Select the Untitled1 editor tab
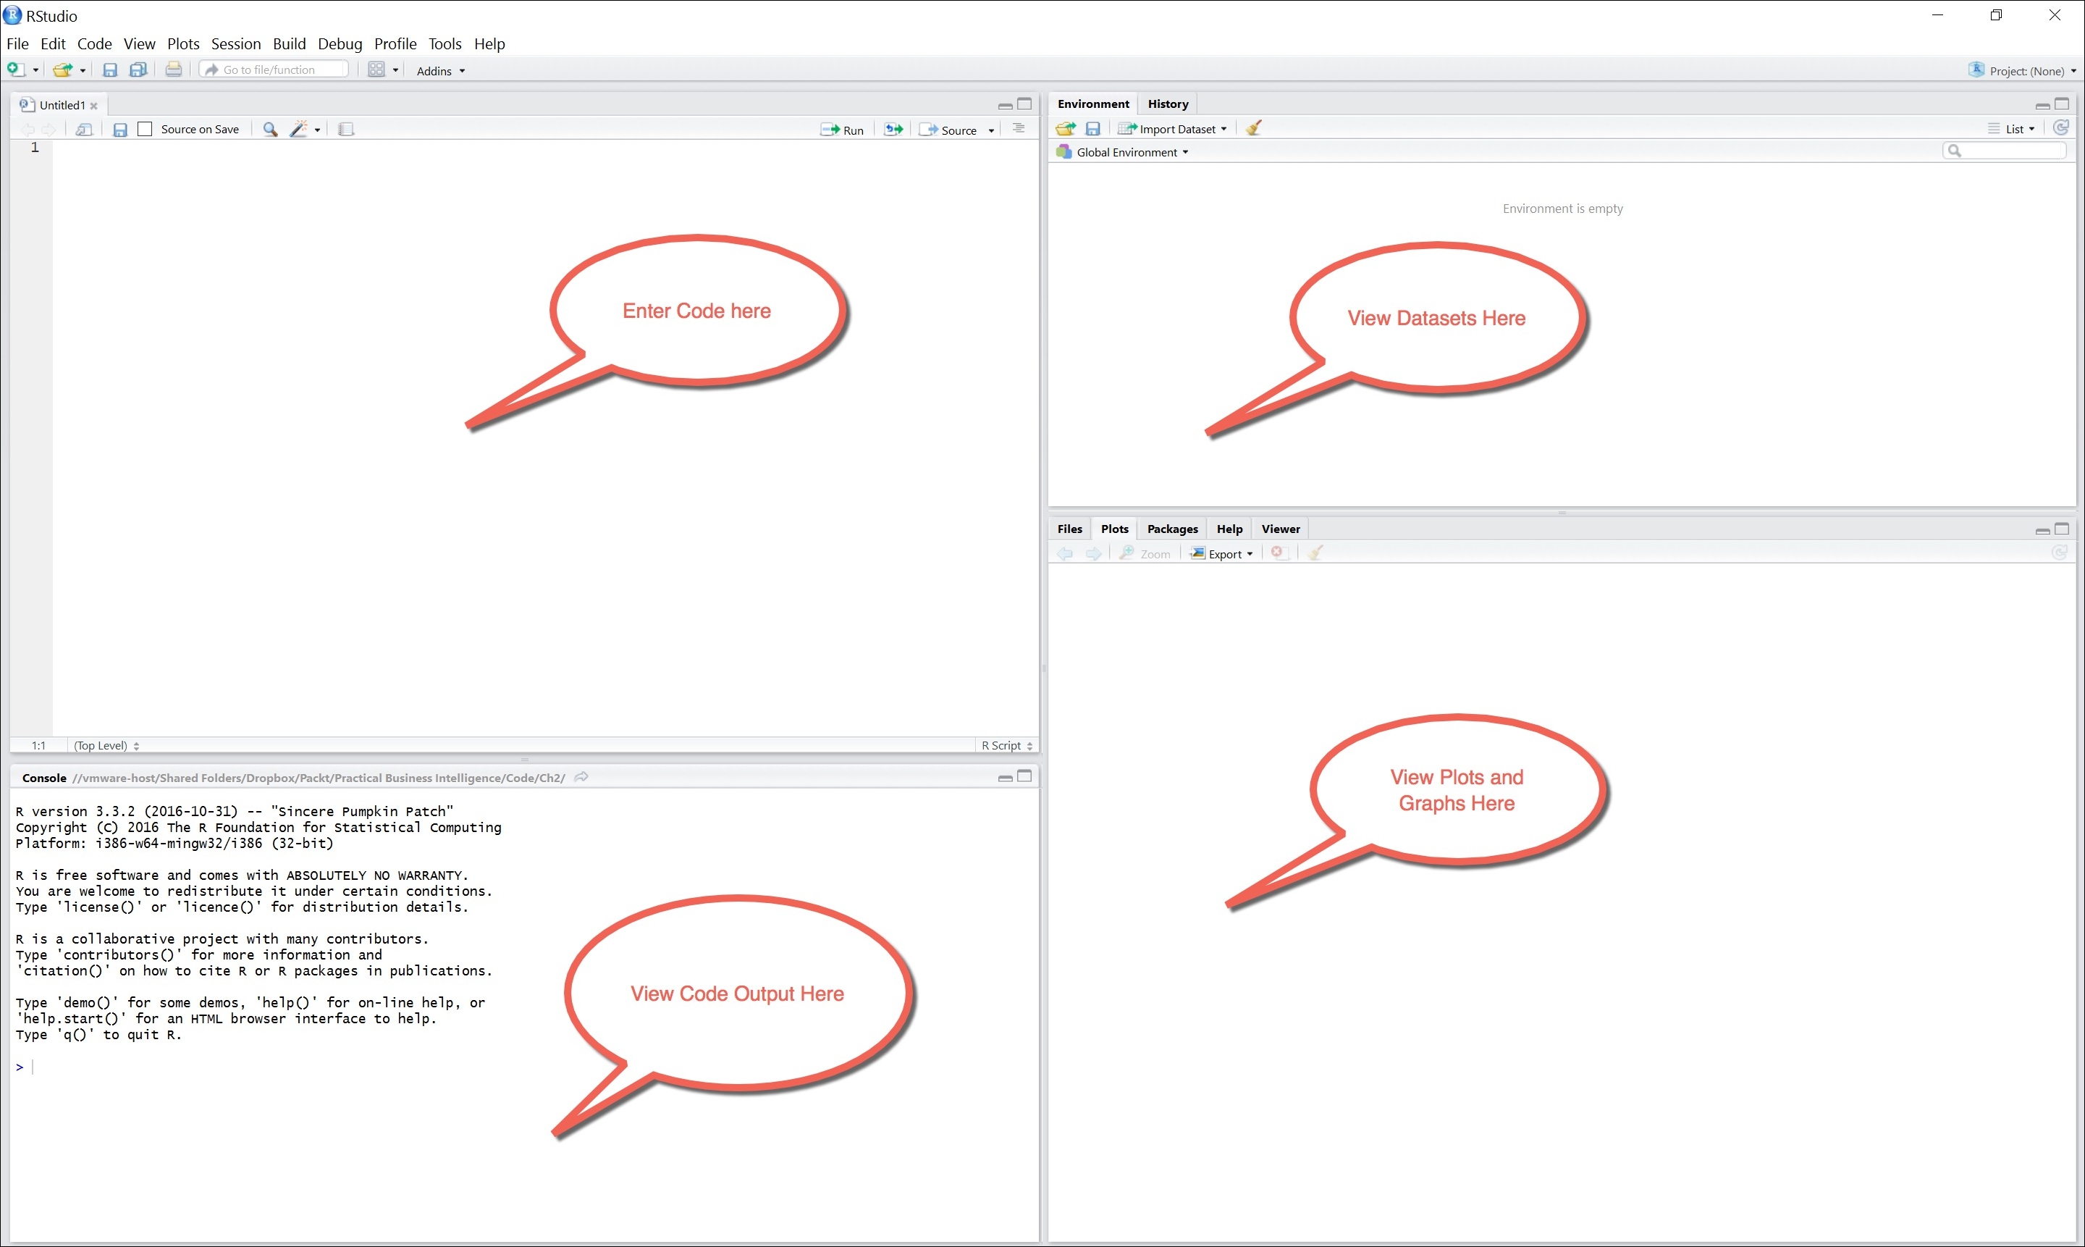 [x=57, y=105]
